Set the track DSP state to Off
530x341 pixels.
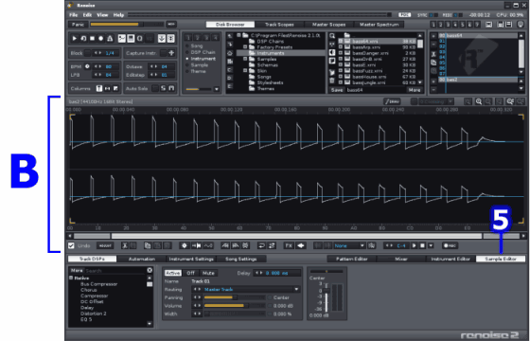pos(190,273)
